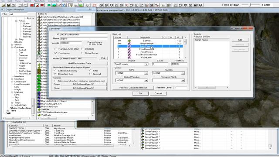Screen dimensions: 279x157
Task: Click the Add Destruction Data button
Action: click(x=79, y=63)
